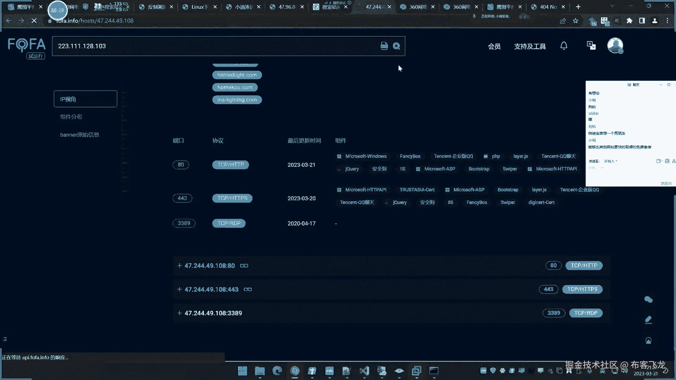Click link icon beside 47.244.49.108:443
The width and height of the screenshot is (676, 380).
(248, 290)
